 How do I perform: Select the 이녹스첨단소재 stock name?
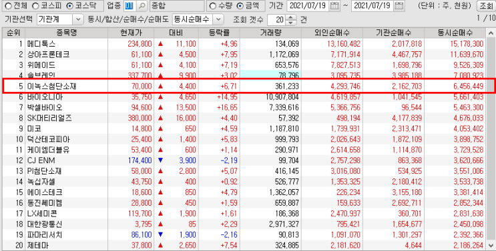tap(52, 87)
